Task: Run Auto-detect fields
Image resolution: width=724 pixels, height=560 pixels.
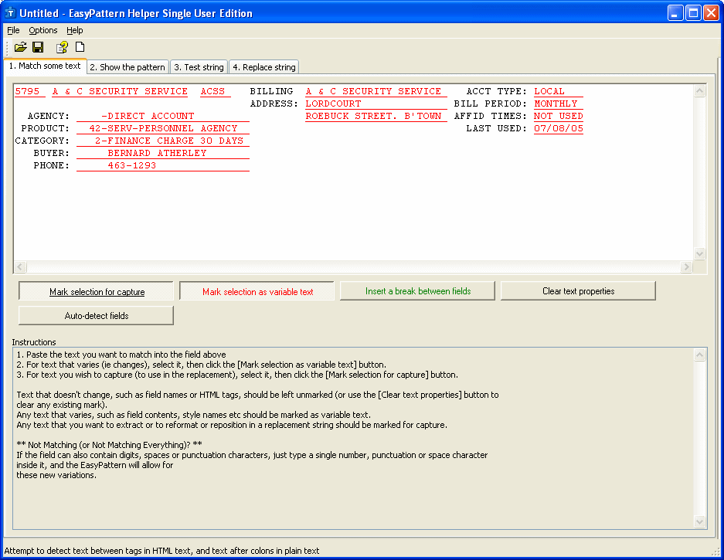Action: [97, 316]
